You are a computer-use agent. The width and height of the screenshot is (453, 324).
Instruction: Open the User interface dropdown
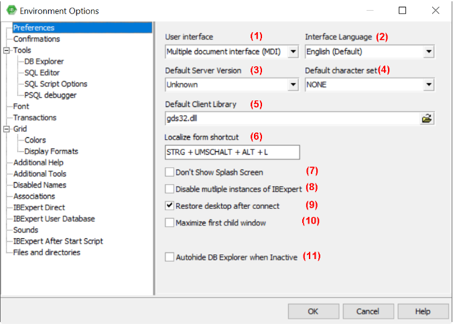[x=292, y=52]
